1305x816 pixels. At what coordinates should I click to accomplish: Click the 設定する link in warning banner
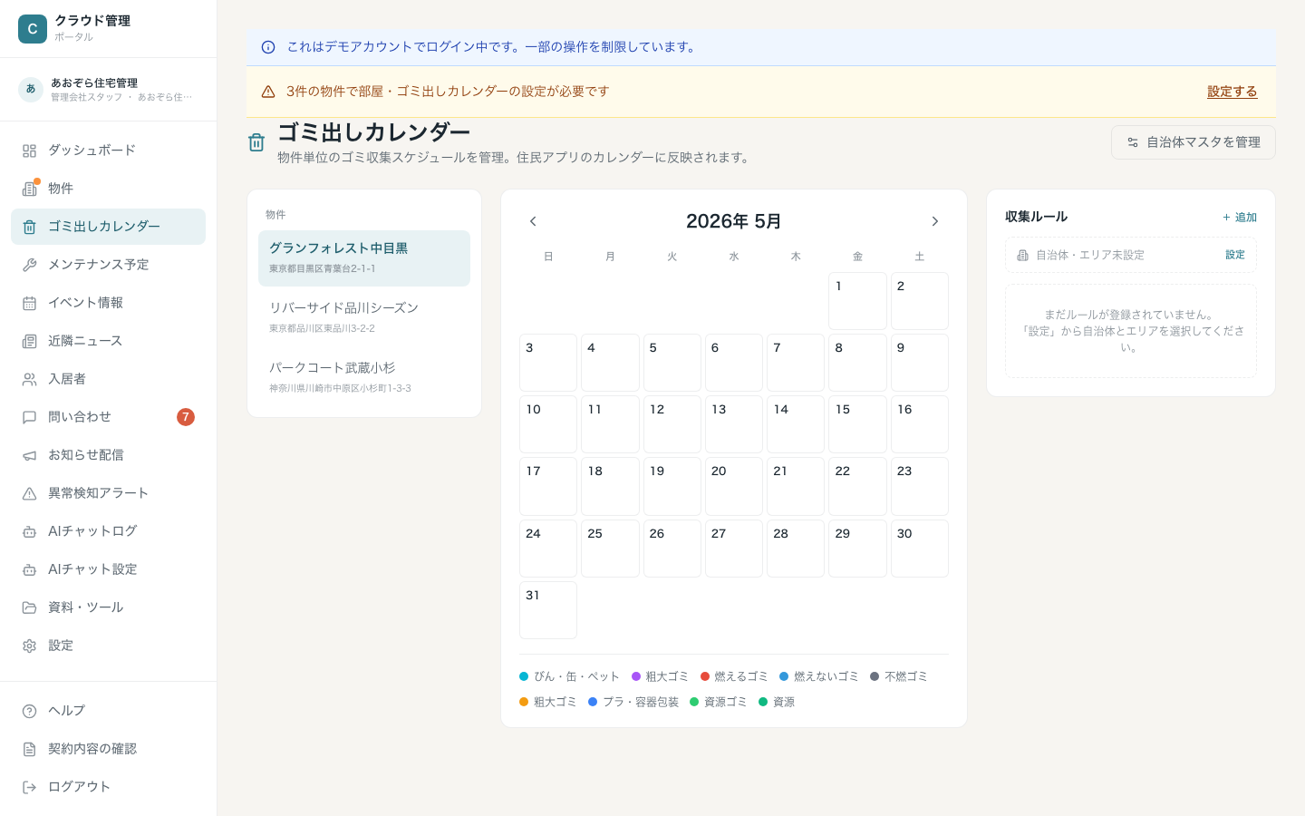(1232, 92)
